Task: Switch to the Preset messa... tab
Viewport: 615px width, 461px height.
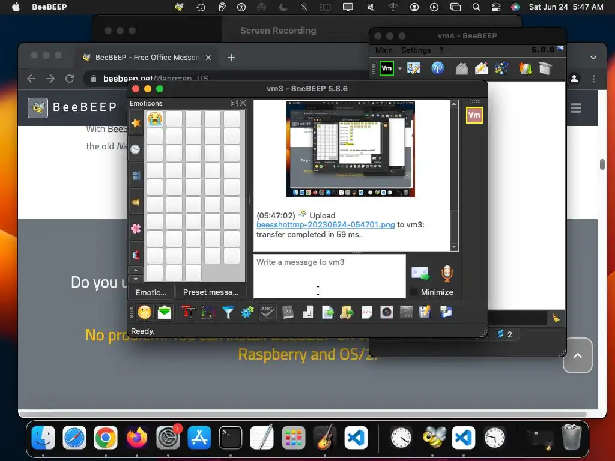Action: pyautogui.click(x=211, y=292)
